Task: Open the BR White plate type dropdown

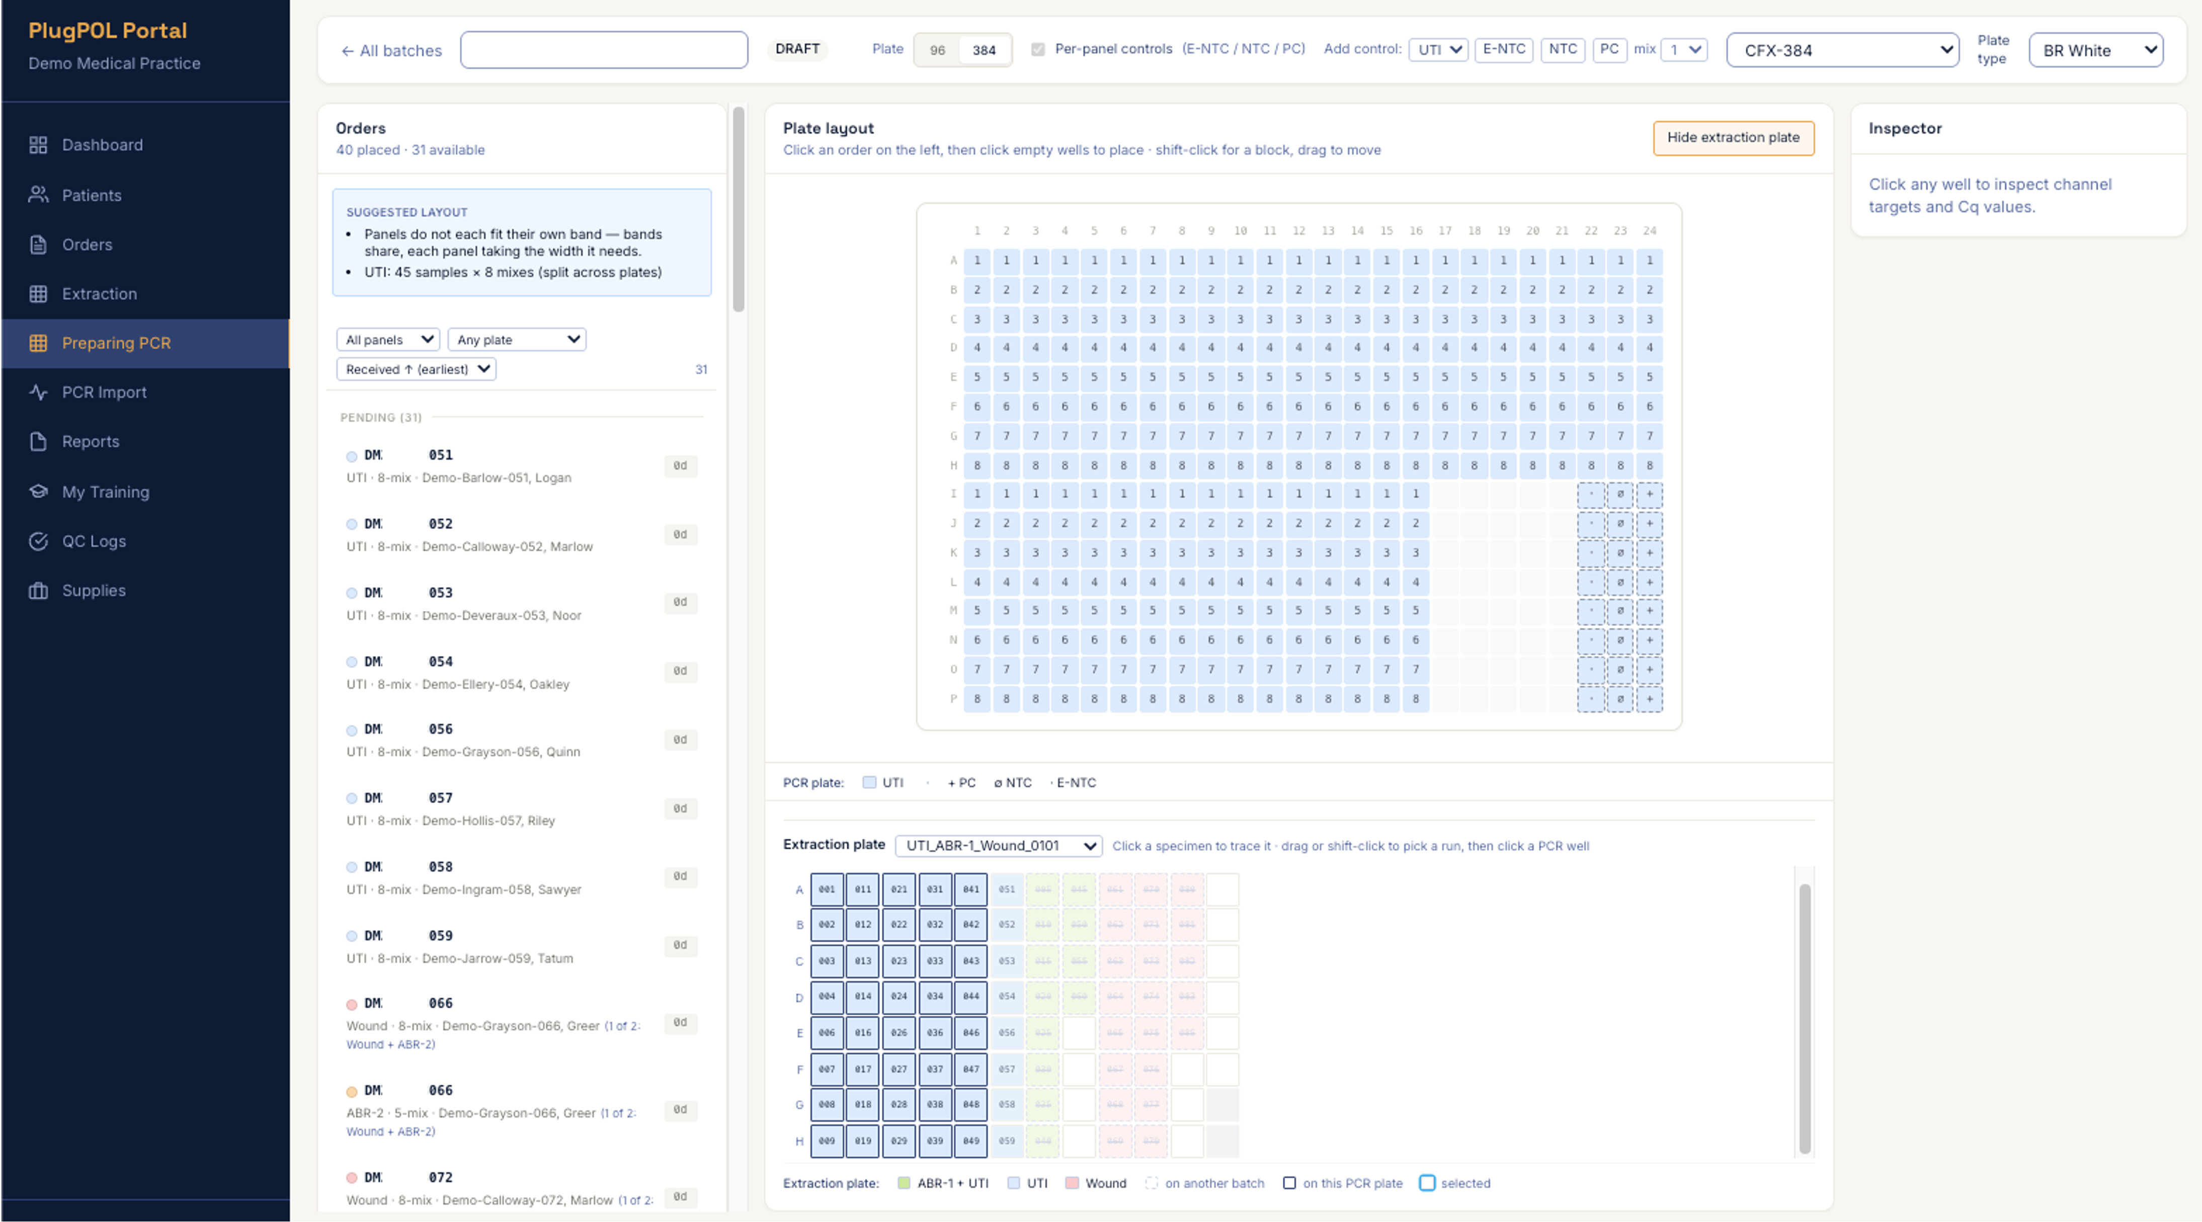Action: click(2096, 50)
